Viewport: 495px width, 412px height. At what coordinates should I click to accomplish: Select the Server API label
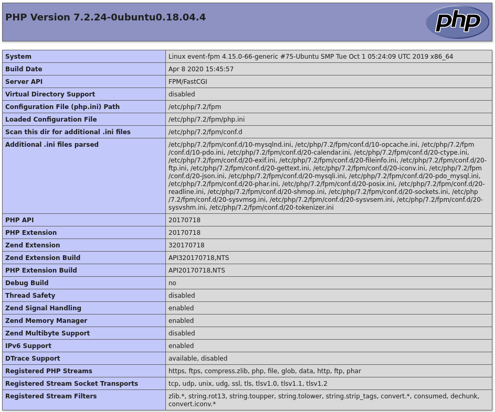(24, 82)
